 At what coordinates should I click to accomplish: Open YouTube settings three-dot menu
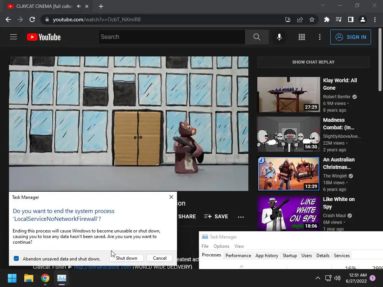[x=319, y=37]
